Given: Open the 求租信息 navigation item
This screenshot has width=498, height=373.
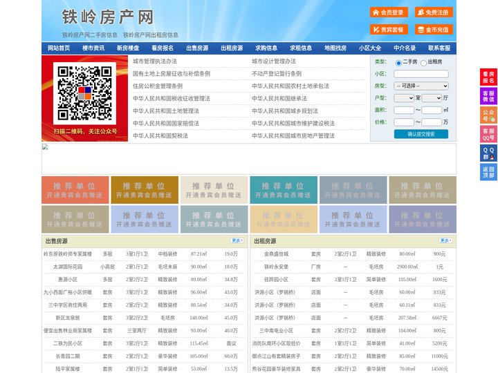Looking at the screenshot, I should (301, 48).
